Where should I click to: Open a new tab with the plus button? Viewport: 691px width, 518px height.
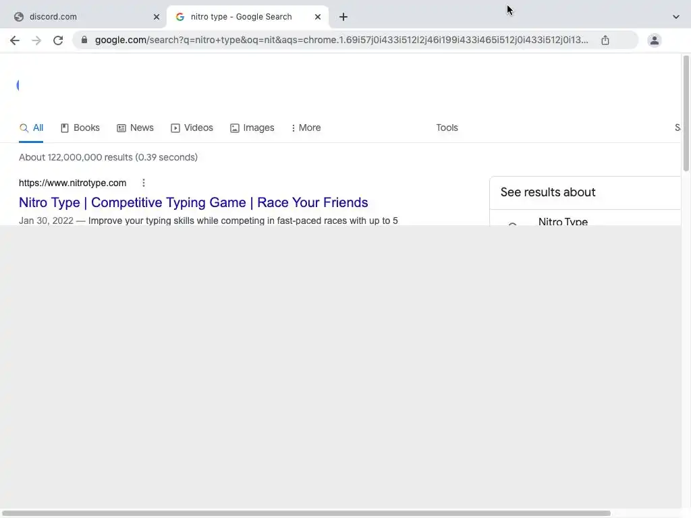[x=343, y=17]
